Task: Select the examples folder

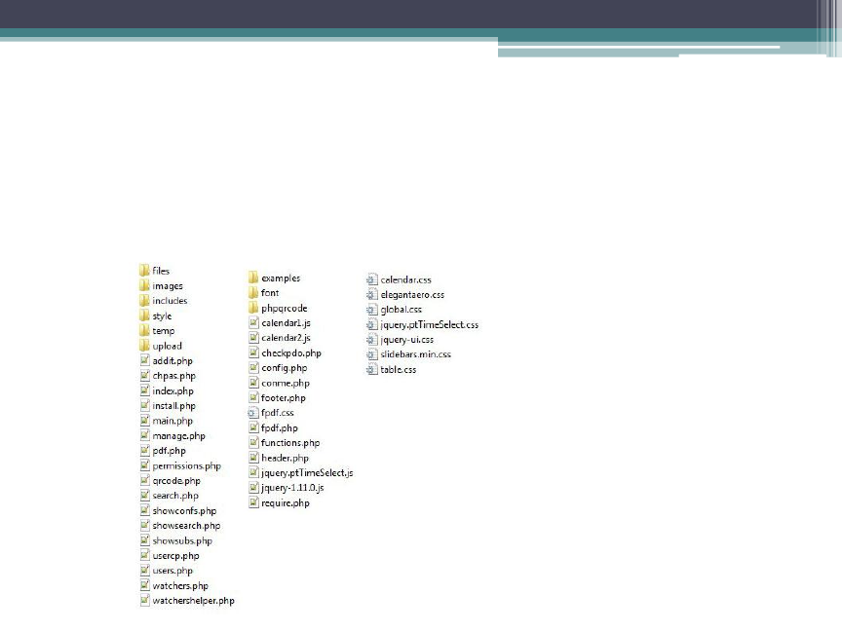Action: [281, 278]
